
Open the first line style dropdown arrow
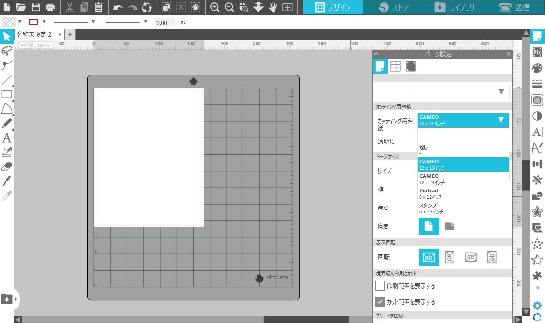(93, 22)
